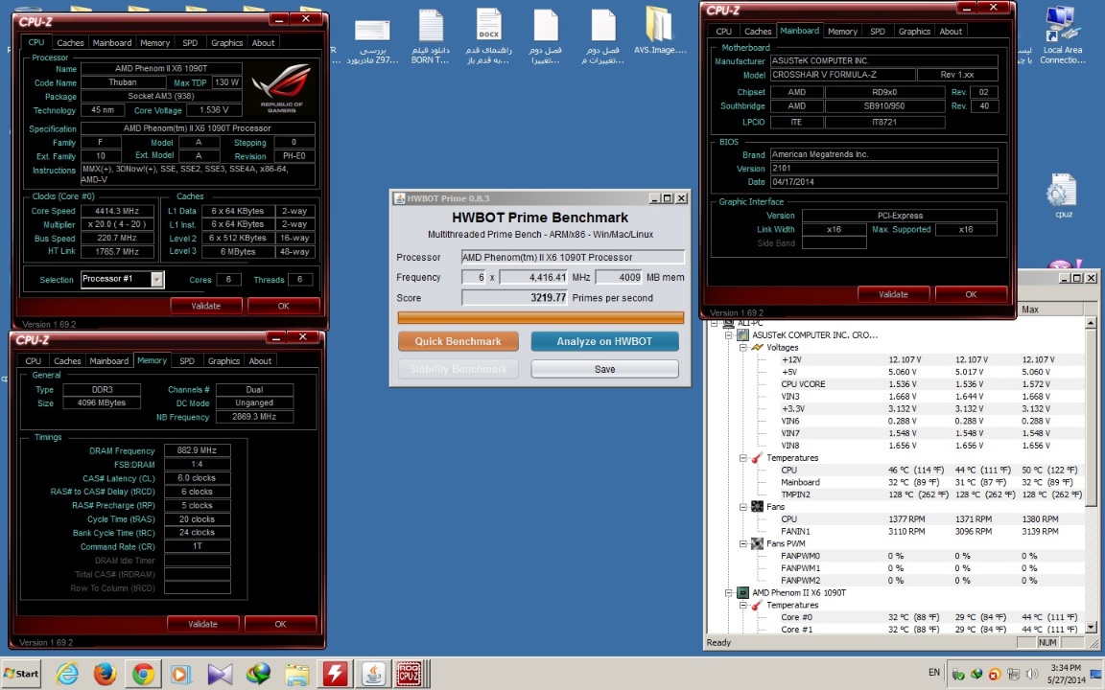Collapse the Fans node in HWMonitor

click(742, 506)
